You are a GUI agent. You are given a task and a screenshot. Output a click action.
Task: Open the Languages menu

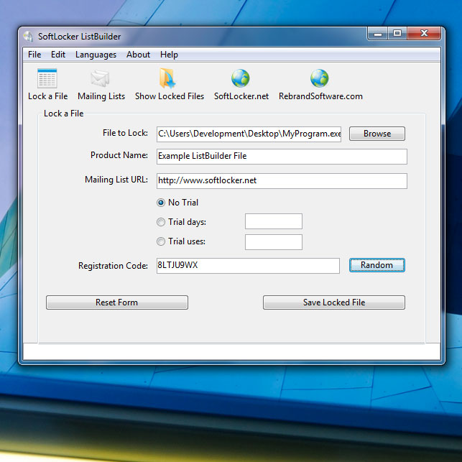96,55
